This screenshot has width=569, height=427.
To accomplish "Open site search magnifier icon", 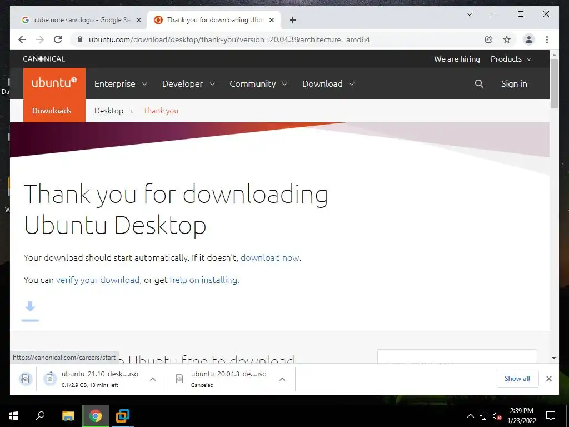I will [479, 83].
